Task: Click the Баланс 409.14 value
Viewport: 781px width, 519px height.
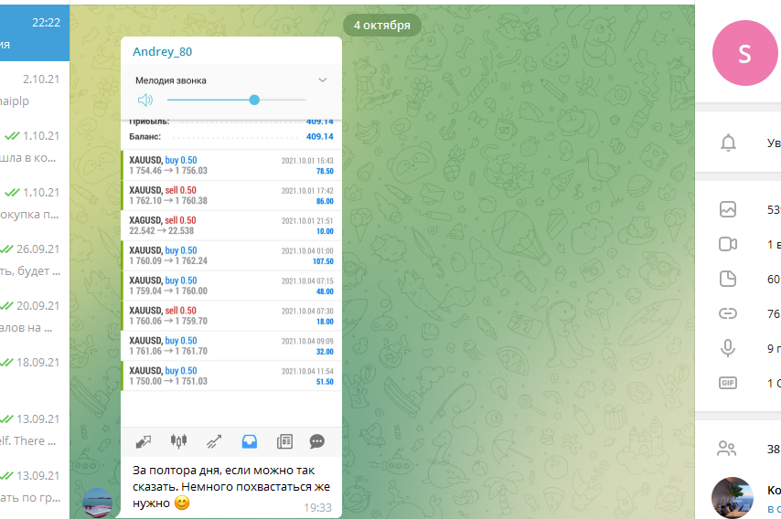Action: [x=320, y=136]
